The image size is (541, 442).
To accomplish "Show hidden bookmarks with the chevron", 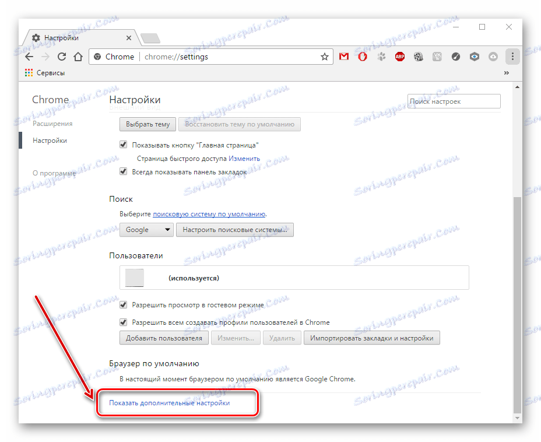I will pos(507,73).
